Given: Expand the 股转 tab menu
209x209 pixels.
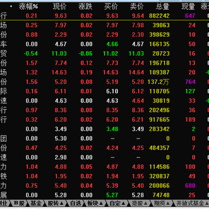Looking at the screenshot, I should (x=56, y=203).
